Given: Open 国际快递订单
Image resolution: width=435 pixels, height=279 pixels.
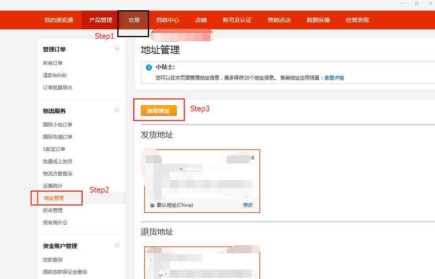Looking at the screenshot, I should point(57,137).
